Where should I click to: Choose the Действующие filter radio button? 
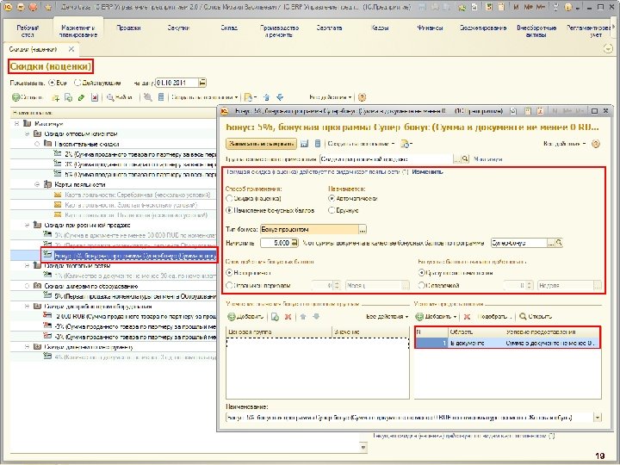click(77, 84)
